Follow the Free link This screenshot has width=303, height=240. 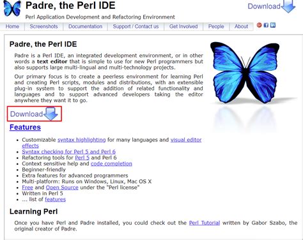[27, 188]
